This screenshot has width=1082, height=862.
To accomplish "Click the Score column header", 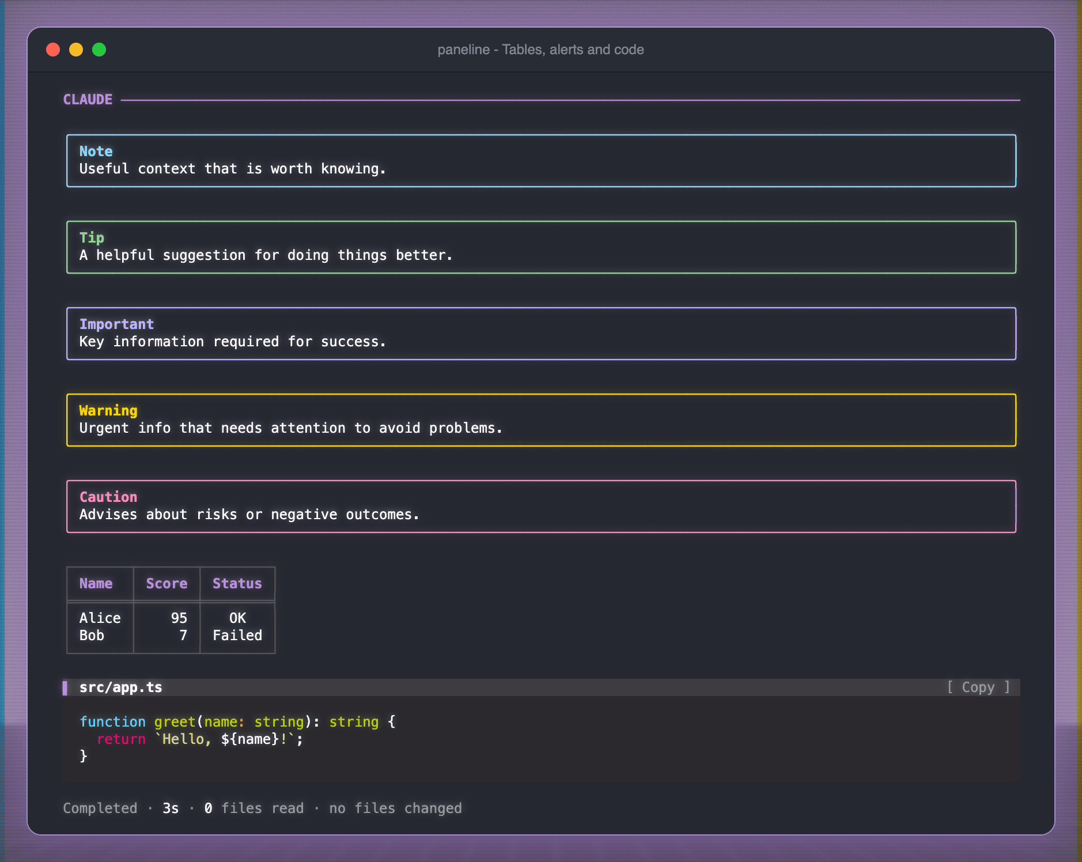I will click(167, 584).
